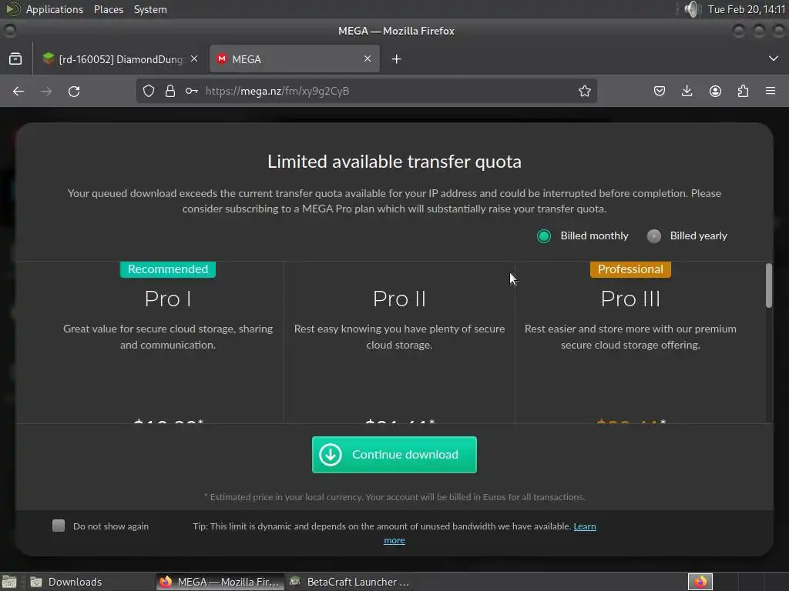Open the Firefox account icon
The height and width of the screenshot is (591, 789).
(715, 91)
